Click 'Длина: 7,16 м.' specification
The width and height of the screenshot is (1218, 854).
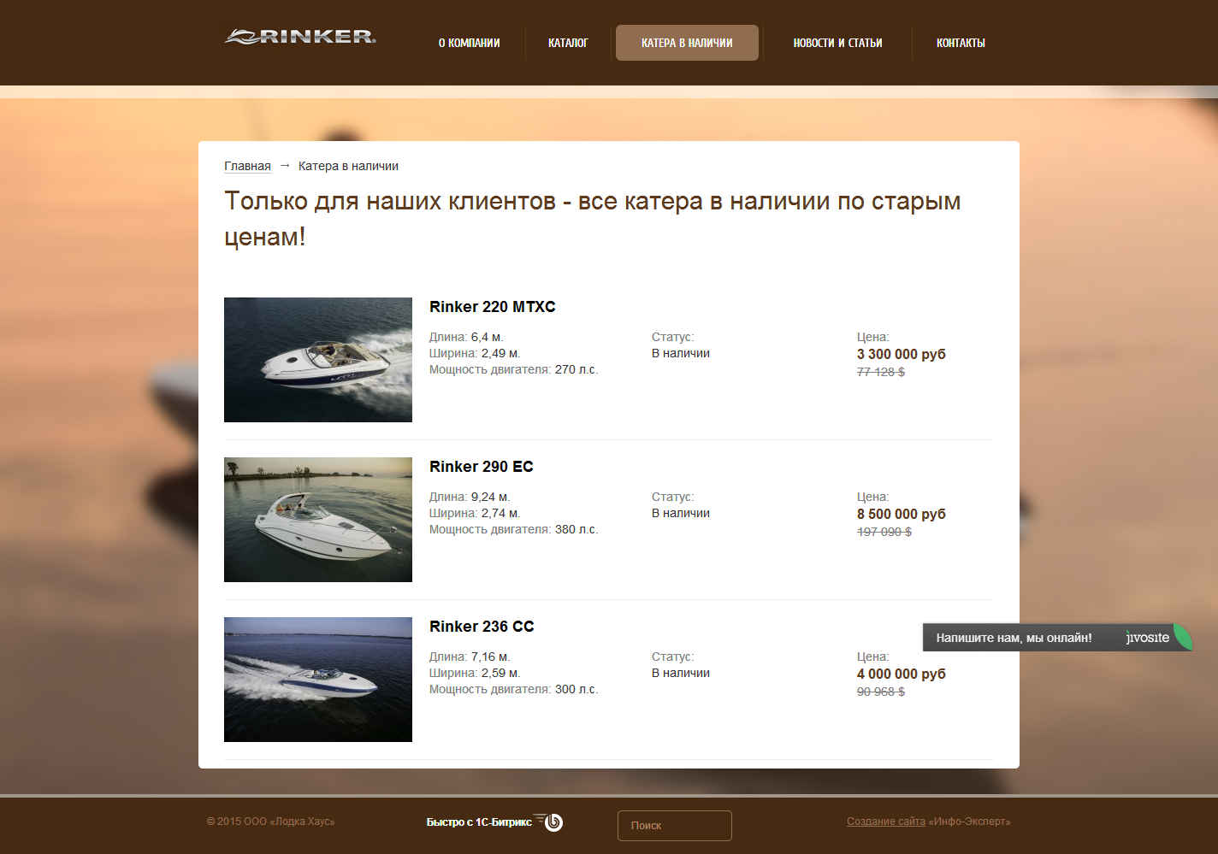tap(470, 657)
